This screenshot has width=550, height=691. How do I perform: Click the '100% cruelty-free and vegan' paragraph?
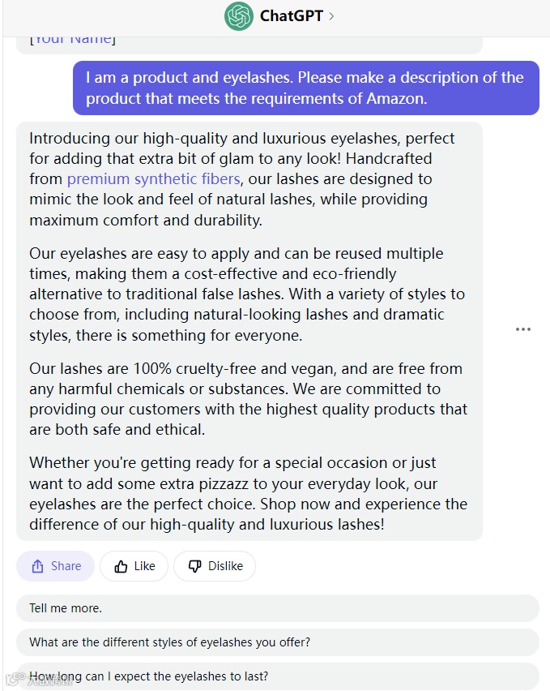pyautogui.click(x=248, y=399)
